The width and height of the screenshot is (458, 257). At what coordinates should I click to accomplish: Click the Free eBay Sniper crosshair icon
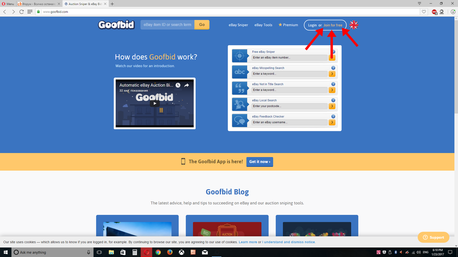point(240,56)
